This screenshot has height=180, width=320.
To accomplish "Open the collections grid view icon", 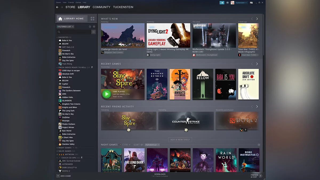I will (x=93, y=19).
